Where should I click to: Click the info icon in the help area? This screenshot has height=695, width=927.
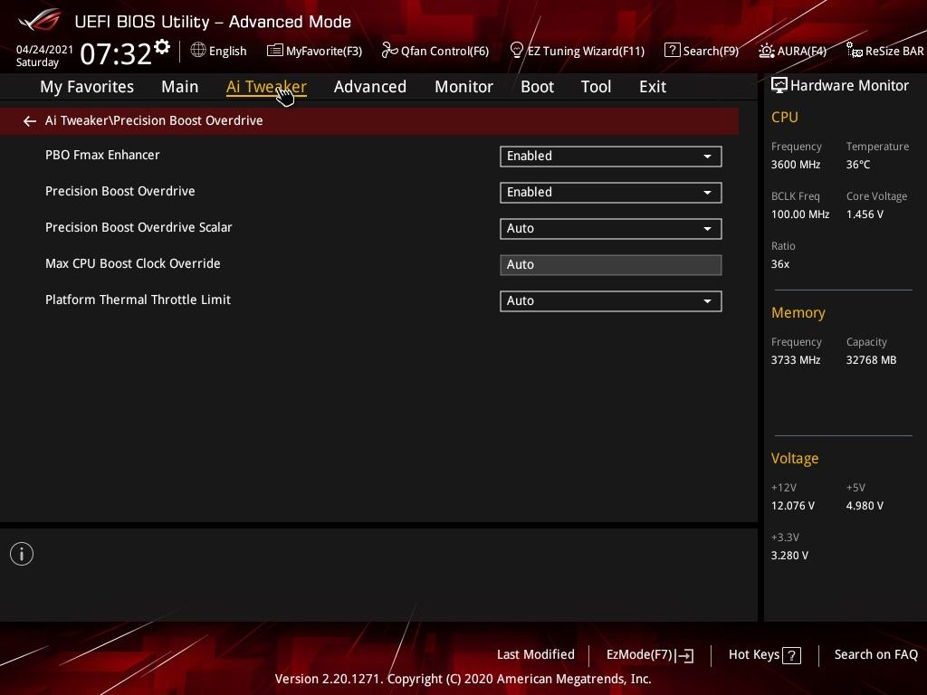22,554
